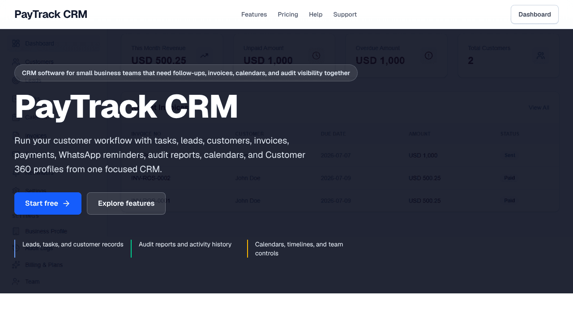Open the Pricing nav link
The image size is (573, 322).
[288, 14]
